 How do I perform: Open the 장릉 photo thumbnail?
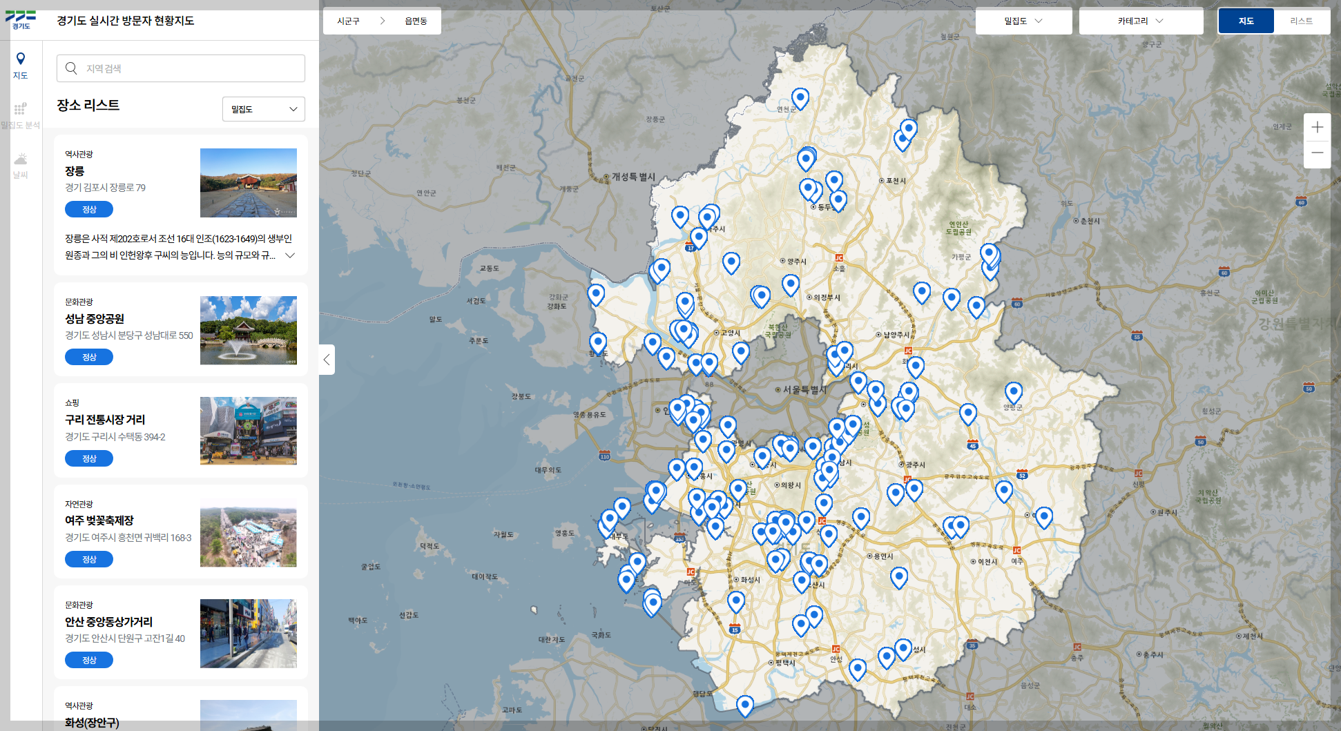point(249,183)
